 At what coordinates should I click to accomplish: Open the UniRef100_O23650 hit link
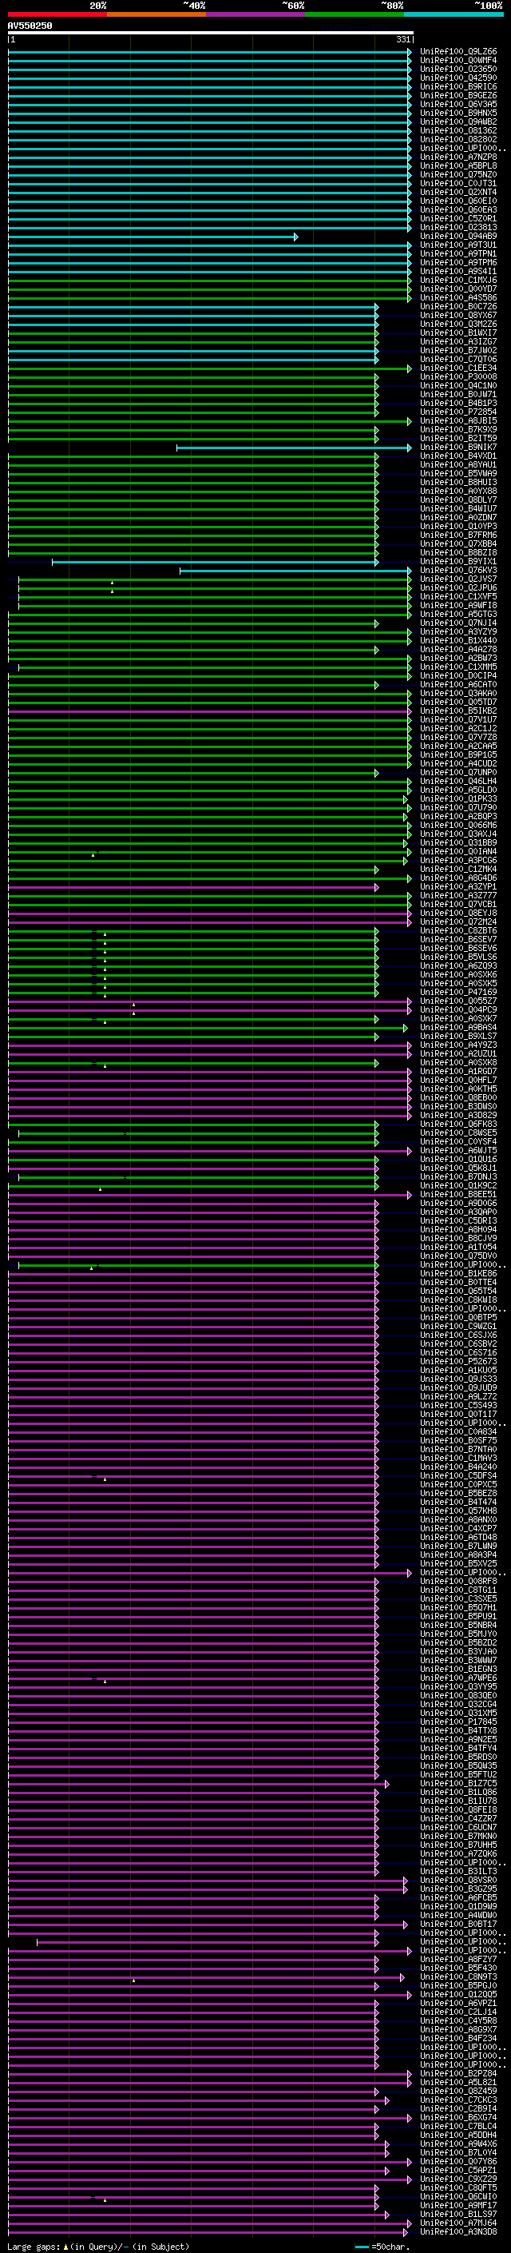[458, 69]
